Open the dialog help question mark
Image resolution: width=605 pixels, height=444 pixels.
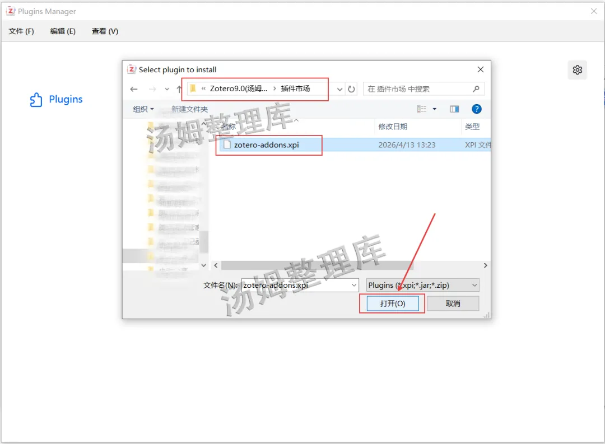tap(477, 109)
